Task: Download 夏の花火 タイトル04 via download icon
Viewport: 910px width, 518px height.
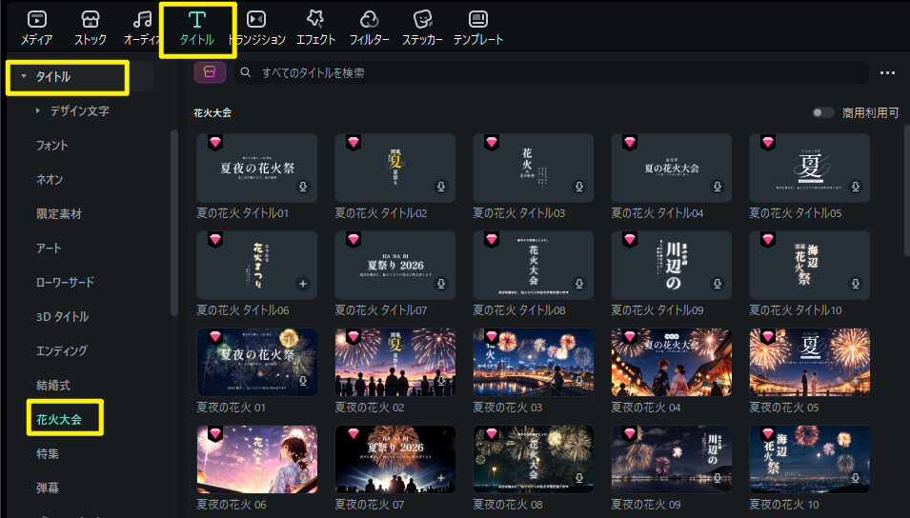Action: (718, 187)
